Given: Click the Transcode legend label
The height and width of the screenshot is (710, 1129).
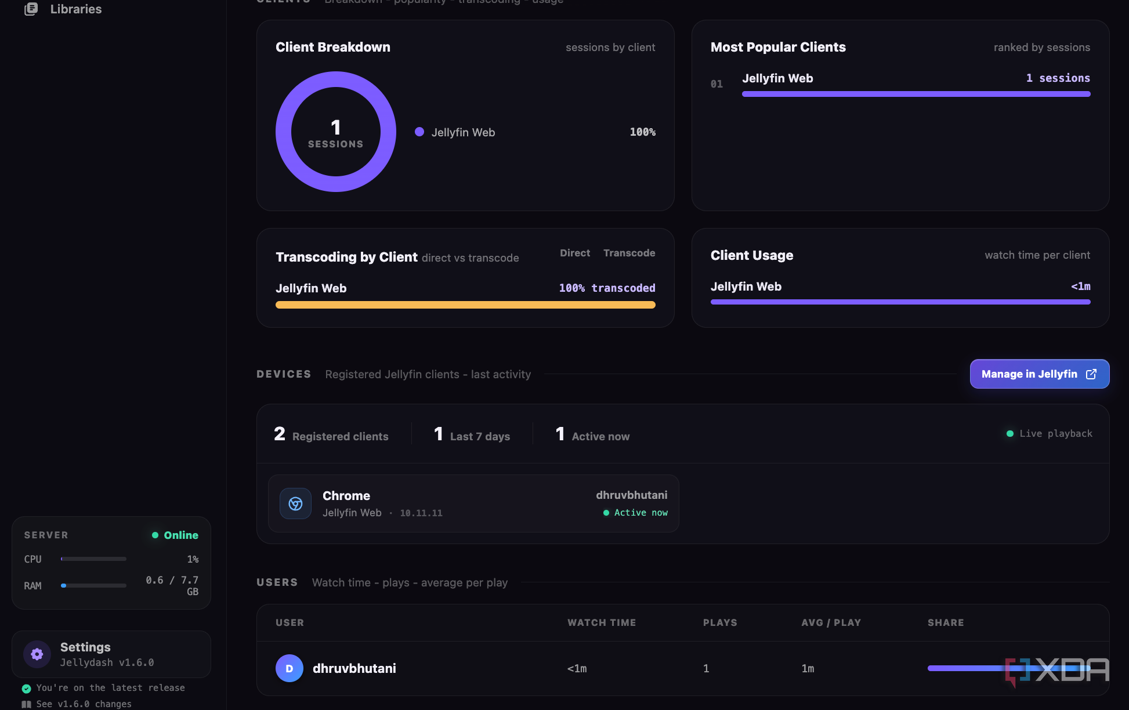Looking at the screenshot, I should point(629,253).
